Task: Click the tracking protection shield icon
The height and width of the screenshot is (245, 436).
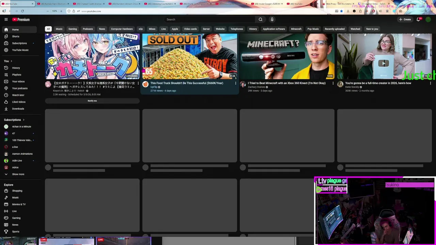Action: (x=69, y=11)
